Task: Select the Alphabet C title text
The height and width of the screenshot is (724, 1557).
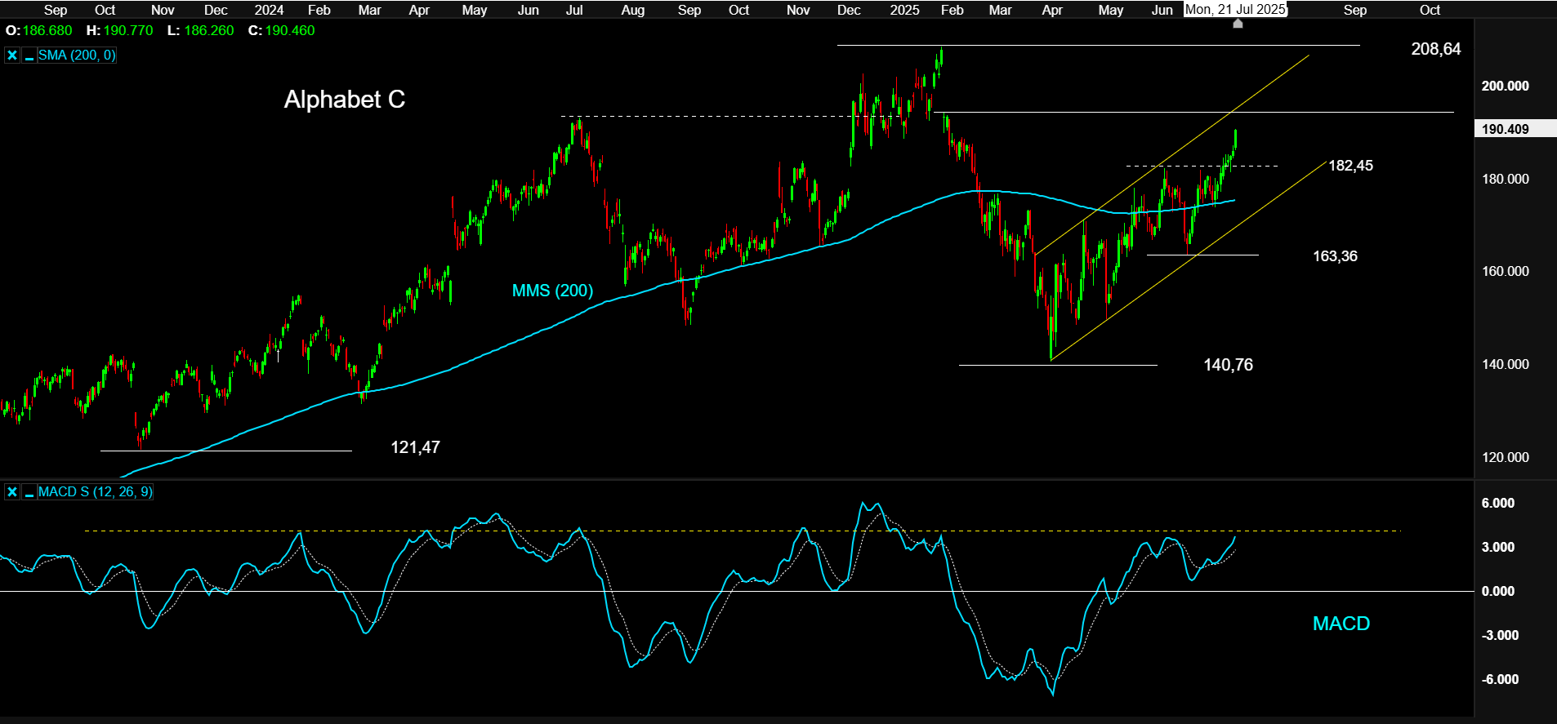Action: (345, 100)
